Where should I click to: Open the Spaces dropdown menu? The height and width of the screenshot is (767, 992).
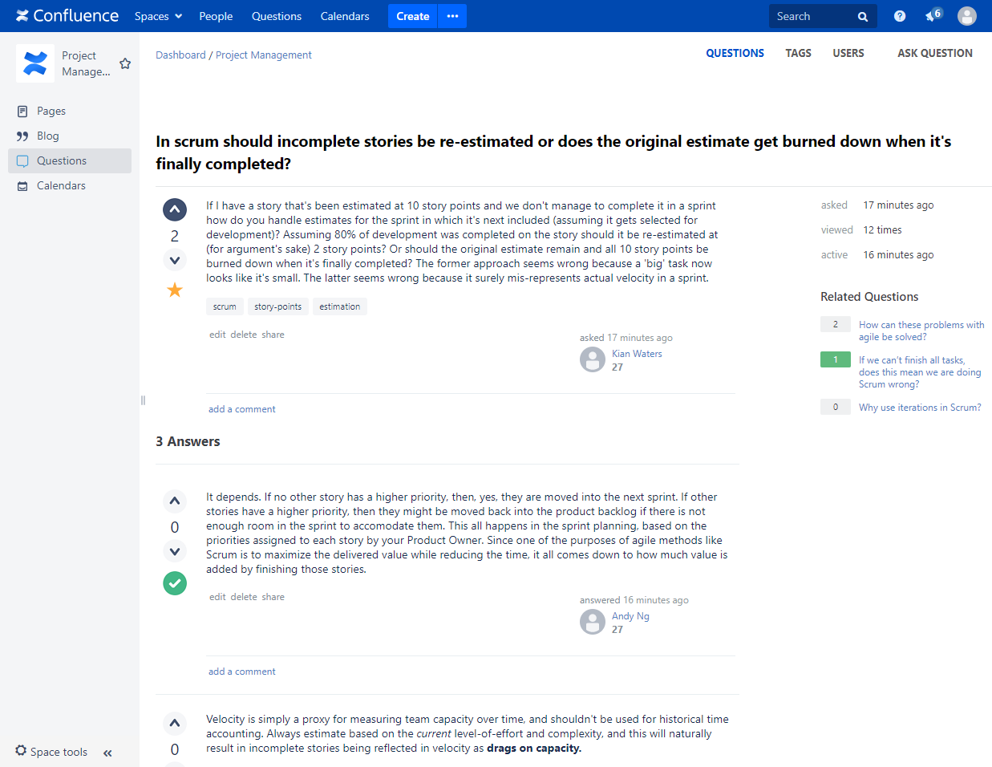coord(158,16)
